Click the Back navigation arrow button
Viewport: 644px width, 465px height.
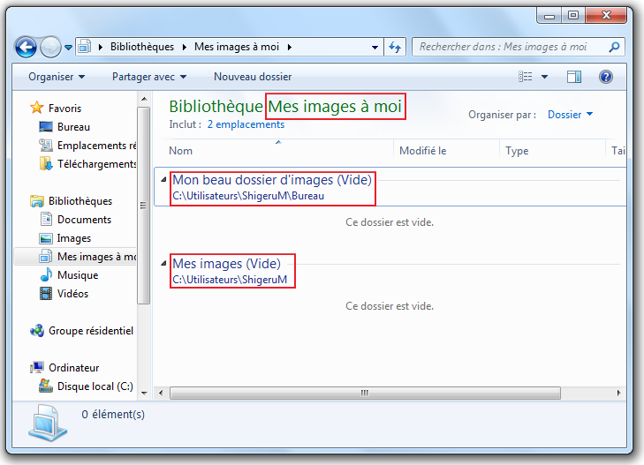pyautogui.click(x=27, y=47)
